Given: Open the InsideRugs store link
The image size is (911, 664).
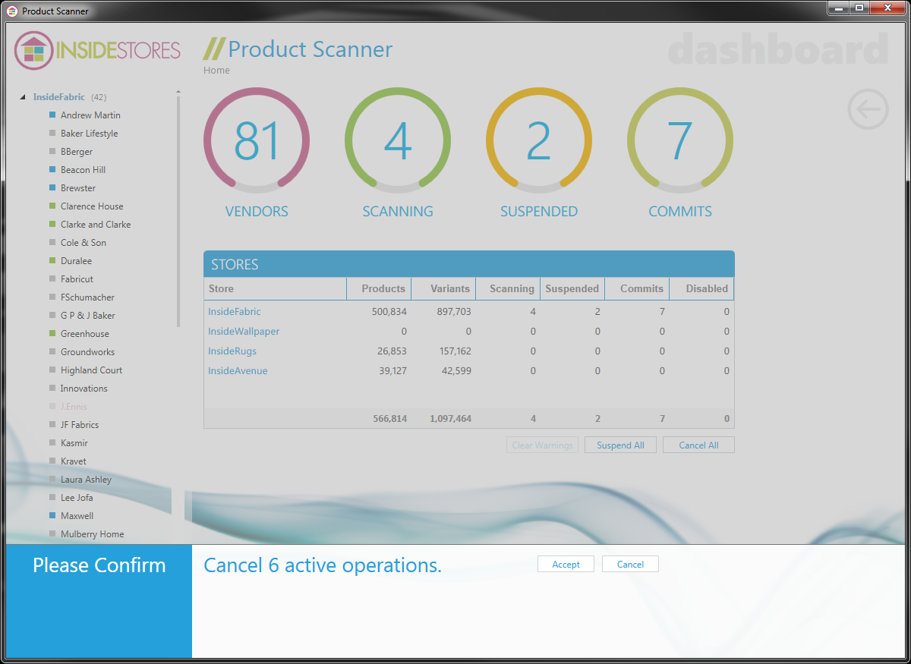Looking at the screenshot, I should tap(232, 351).
